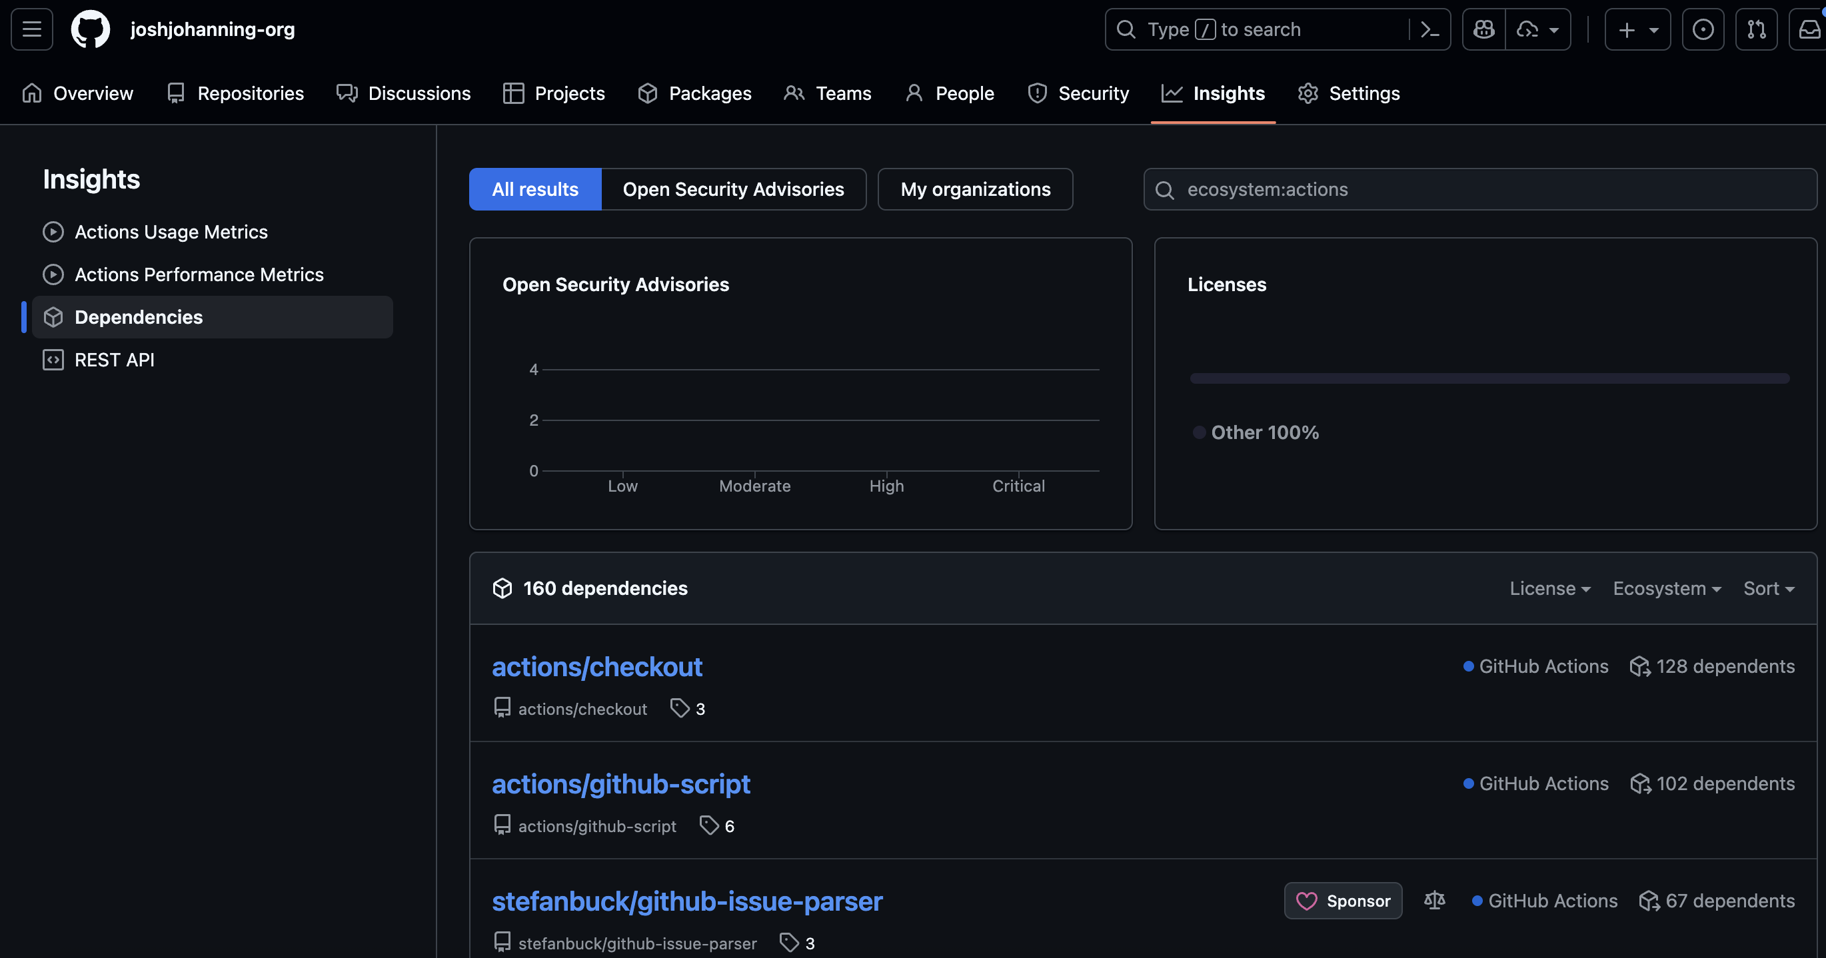This screenshot has width=1826, height=958.
Task: View 102 dependents of actions/github-script
Action: tap(1712, 783)
